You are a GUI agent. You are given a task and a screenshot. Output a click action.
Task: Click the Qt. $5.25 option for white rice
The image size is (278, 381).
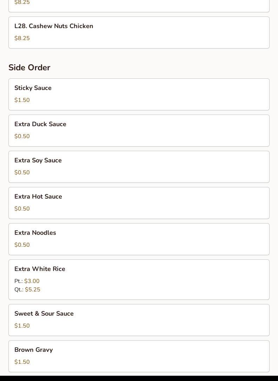pos(28,290)
